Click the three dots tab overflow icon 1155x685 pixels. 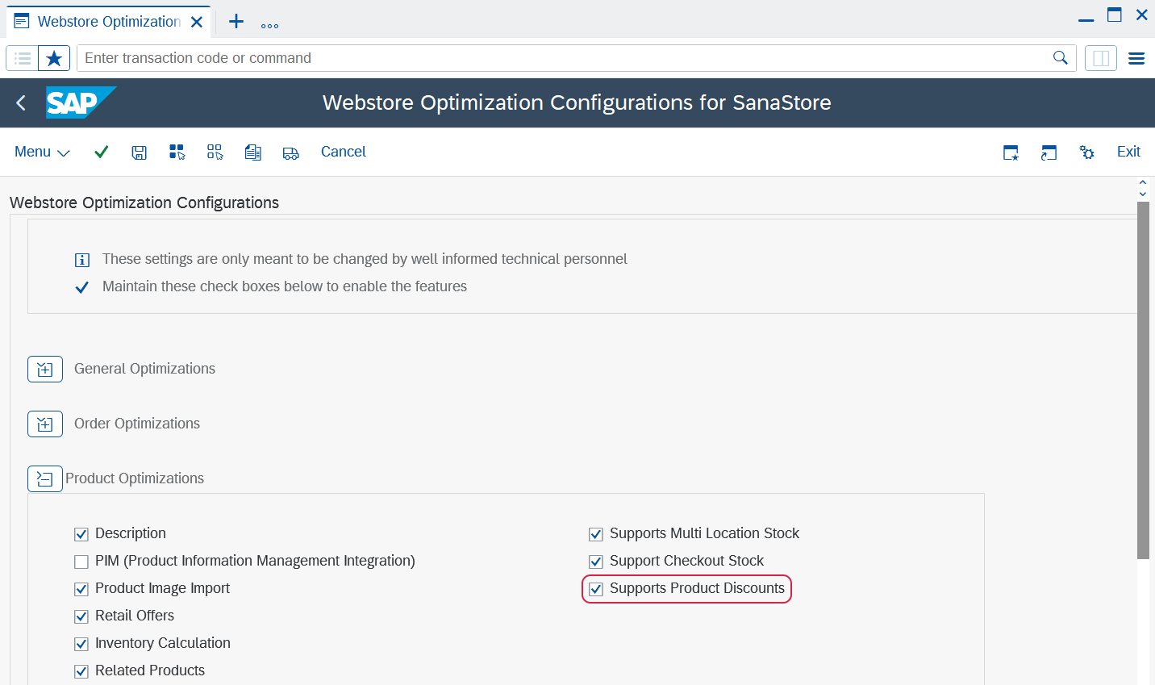[270, 26]
